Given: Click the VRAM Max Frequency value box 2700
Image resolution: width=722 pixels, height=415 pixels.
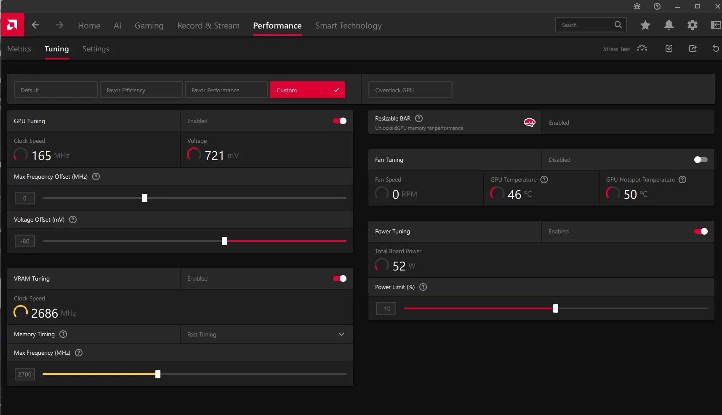Looking at the screenshot, I should 25,374.
